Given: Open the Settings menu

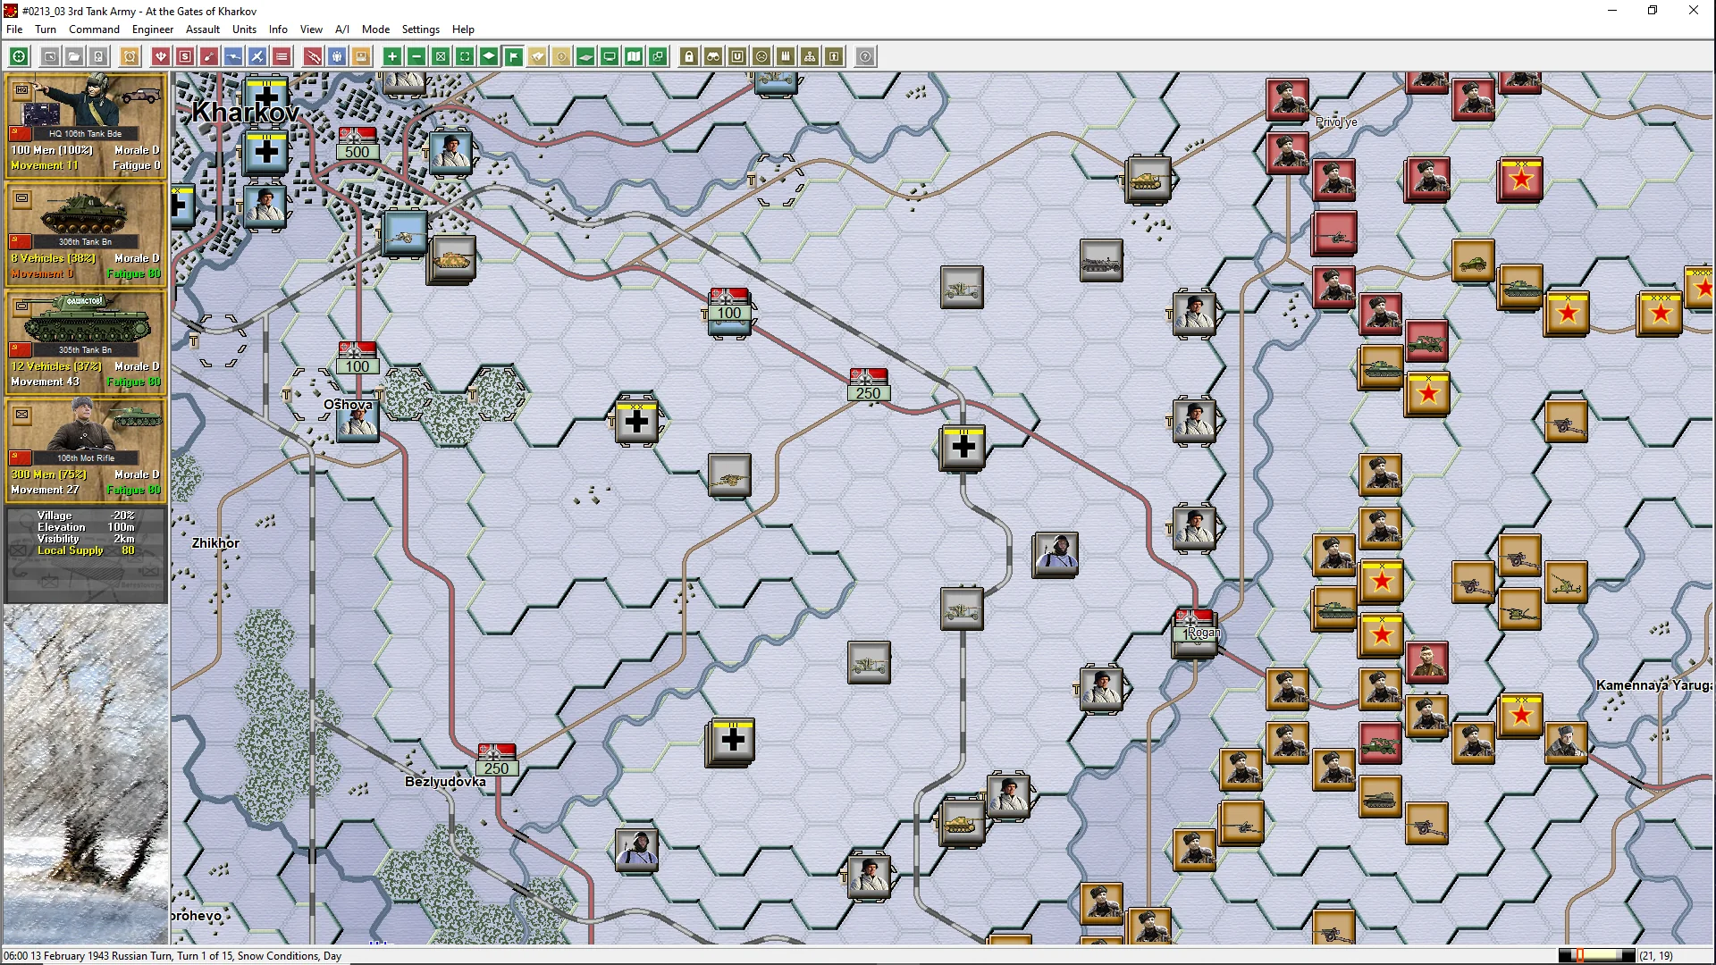Looking at the screenshot, I should pyautogui.click(x=420, y=29).
